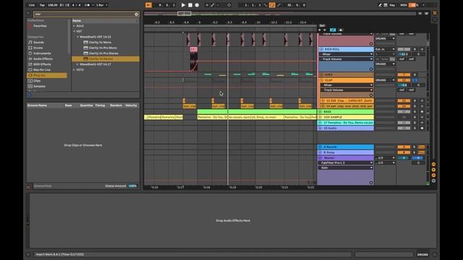
Task: Select Clarity Vx Pro Stereo plugin
Action: (103, 53)
